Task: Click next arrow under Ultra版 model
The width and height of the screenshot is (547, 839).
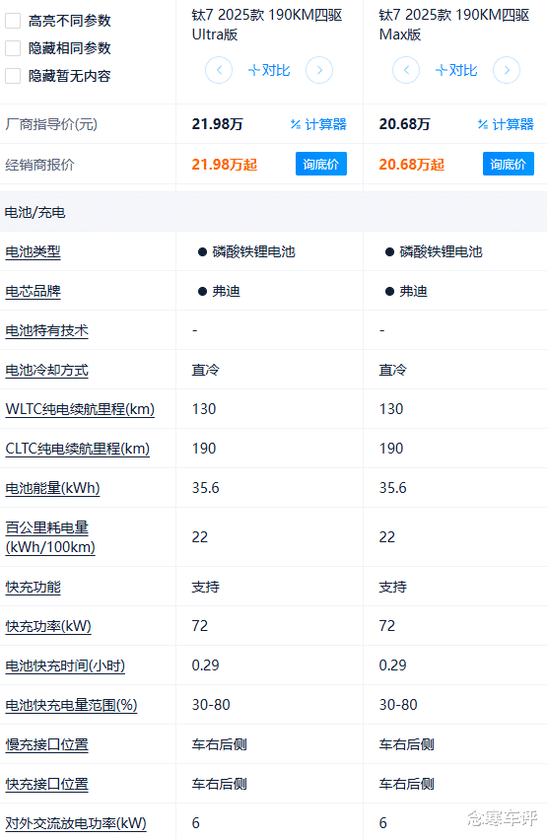Action: [319, 70]
